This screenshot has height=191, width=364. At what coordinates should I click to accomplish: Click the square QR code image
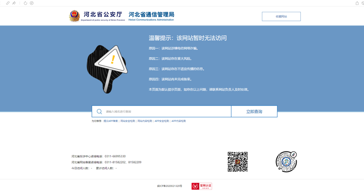pyautogui.click(x=237, y=162)
